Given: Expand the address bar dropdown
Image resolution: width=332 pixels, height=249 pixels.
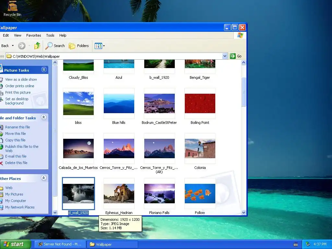Looking at the screenshot, I should tap(225, 56).
